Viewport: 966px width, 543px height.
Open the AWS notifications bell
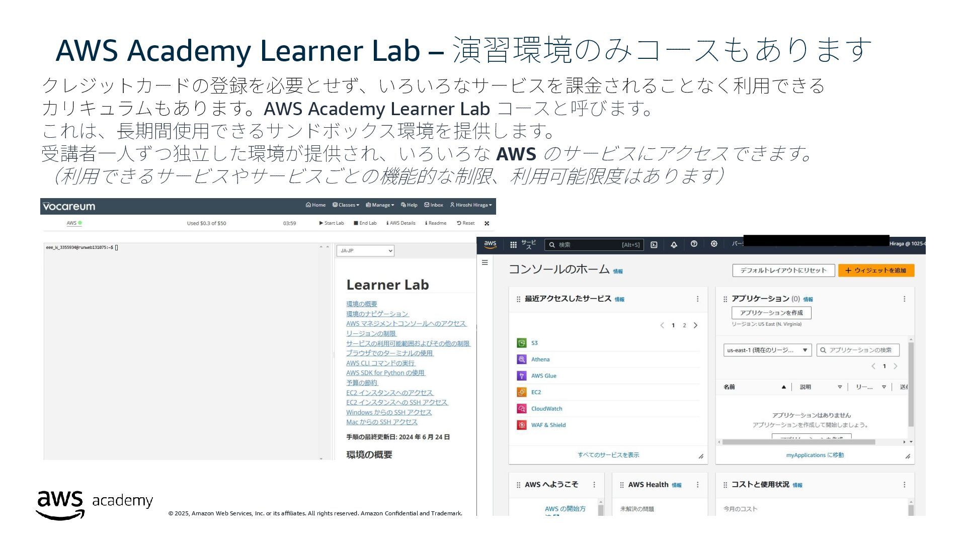(674, 245)
